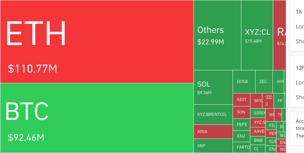Click the XRP tile
Viewport: 304px width, 153px height.
[213, 146]
